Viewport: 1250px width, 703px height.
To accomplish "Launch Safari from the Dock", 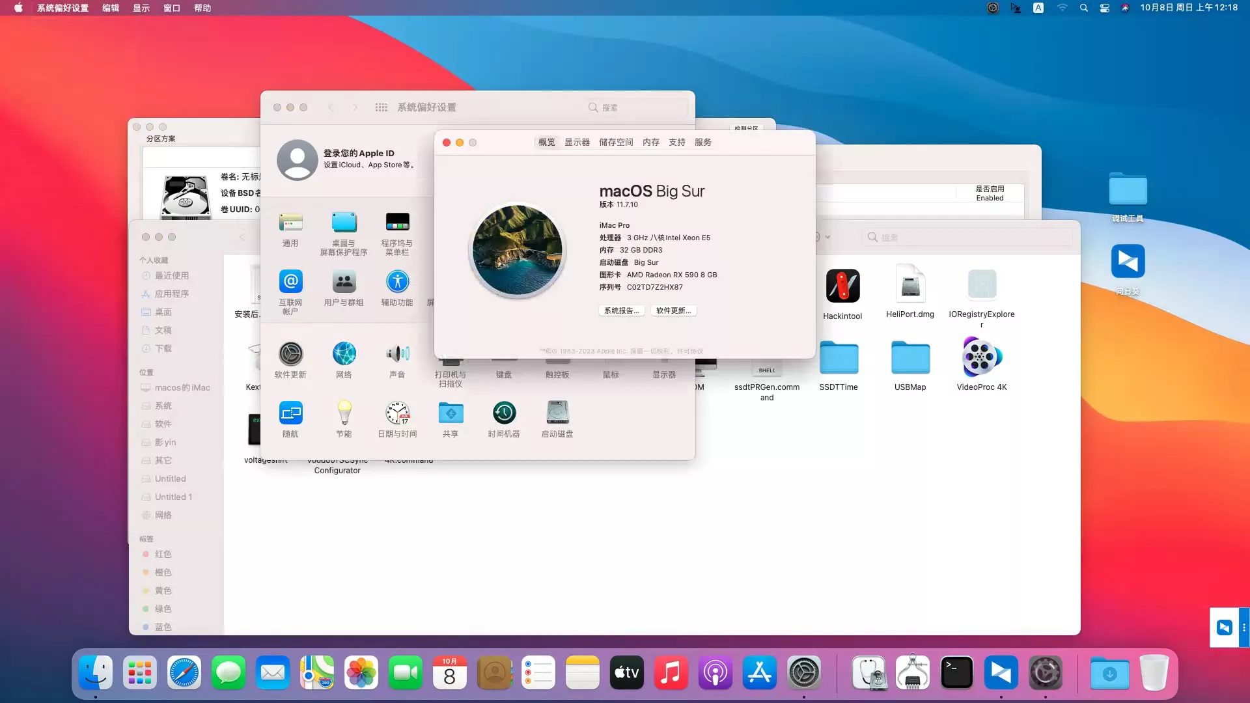I will [x=184, y=672].
